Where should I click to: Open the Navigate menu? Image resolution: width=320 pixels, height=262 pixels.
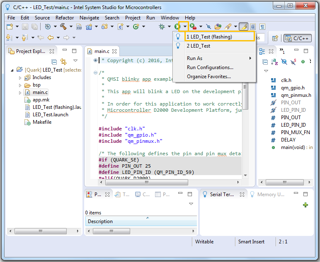pyautogui.click(x=89, y=18)
